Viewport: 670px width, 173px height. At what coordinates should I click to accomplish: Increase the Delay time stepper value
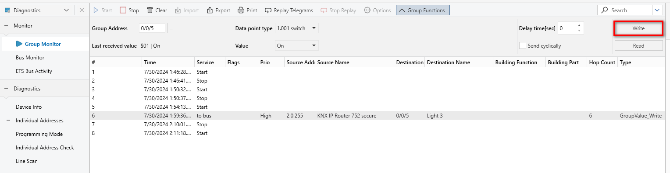[580, 25]
